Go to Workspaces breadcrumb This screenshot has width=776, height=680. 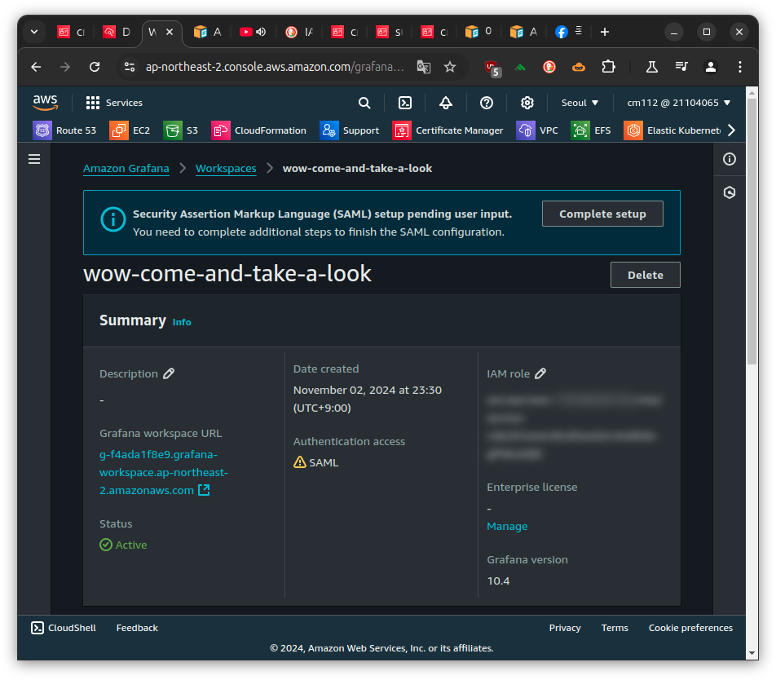226,169
